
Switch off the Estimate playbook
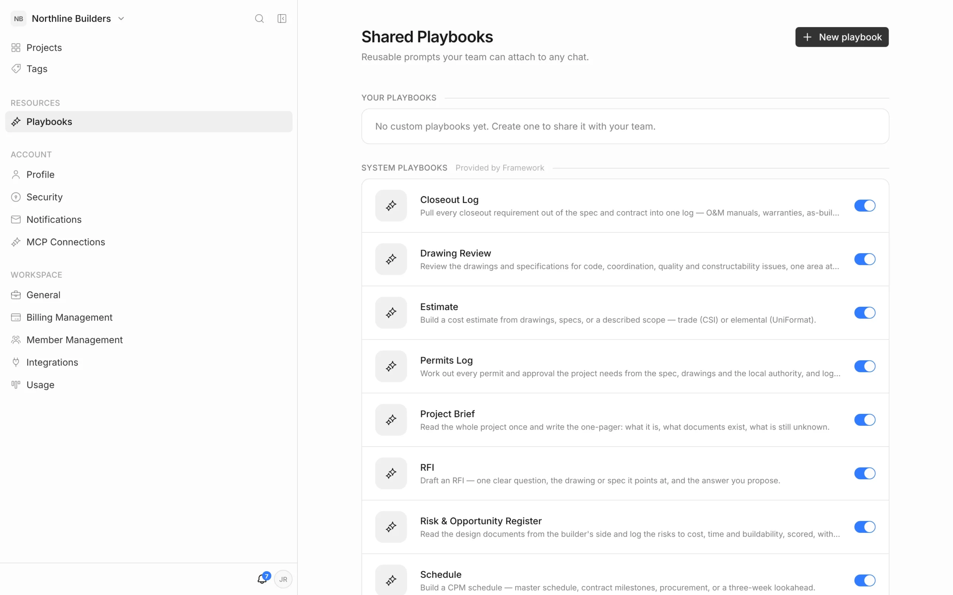[865, 312]
